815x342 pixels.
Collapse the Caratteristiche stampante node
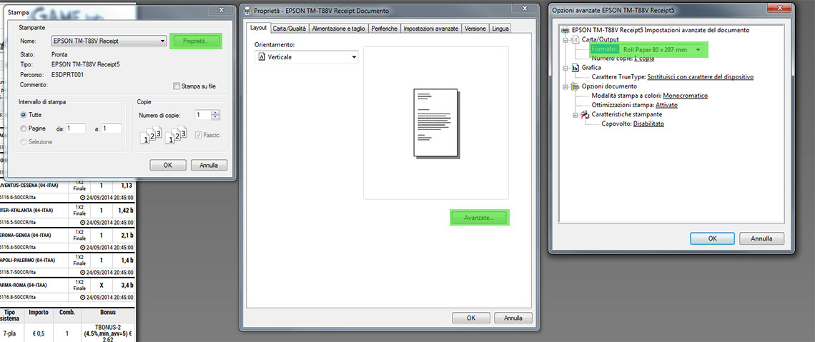[x=575, y=114]
